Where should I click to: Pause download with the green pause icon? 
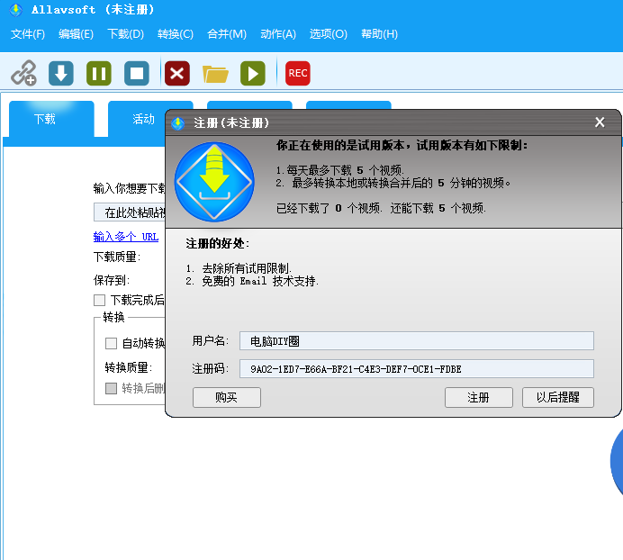point(99,73)
